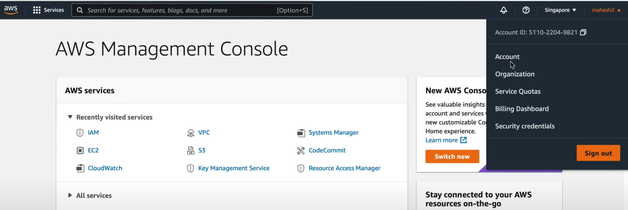
Task: Expand the All services section
Action: click(x=70, y=195)
